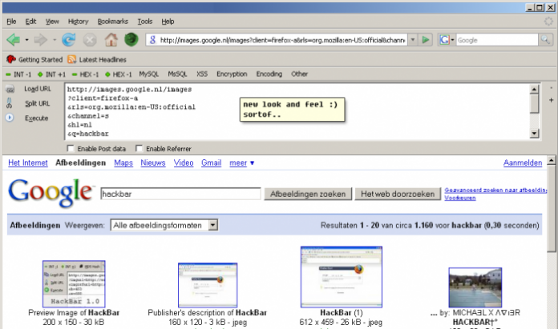Image resolution: width=558 pixels, height=329 pixels.
Task: Open the Tools menu
Action: (x=145, y=22)
